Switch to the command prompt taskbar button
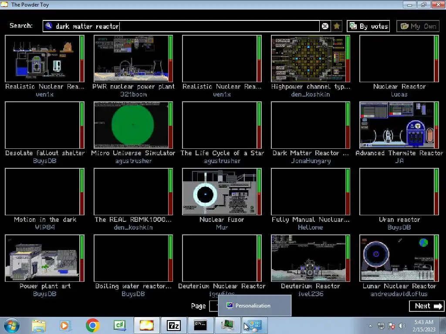 200,325
